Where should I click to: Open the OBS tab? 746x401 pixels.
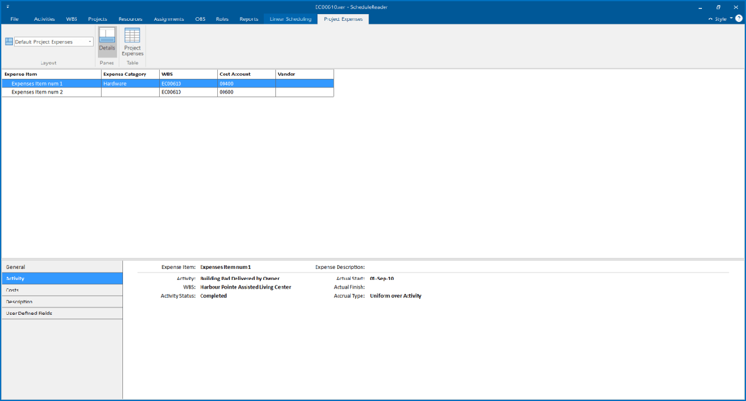pyautogui.click(x=200, y=19)
